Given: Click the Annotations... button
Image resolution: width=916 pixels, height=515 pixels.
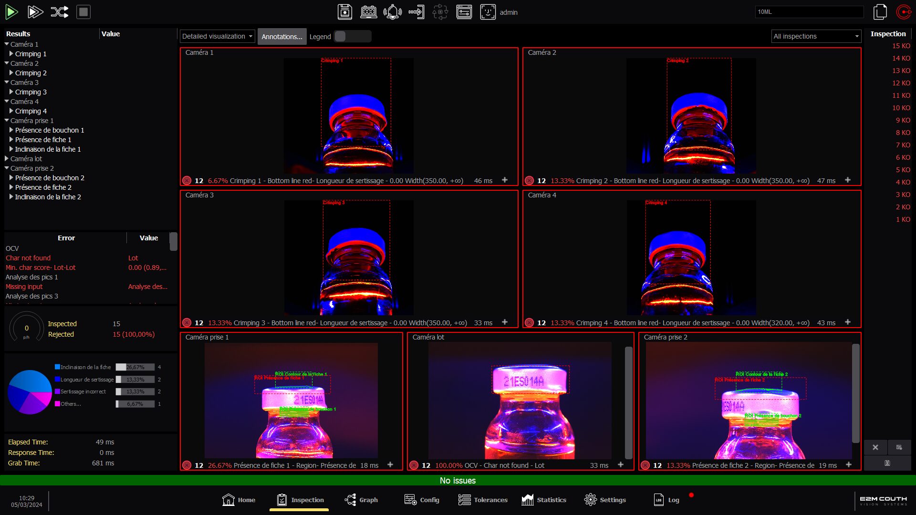Looking at the screenshot, I should tap(281, 37).
